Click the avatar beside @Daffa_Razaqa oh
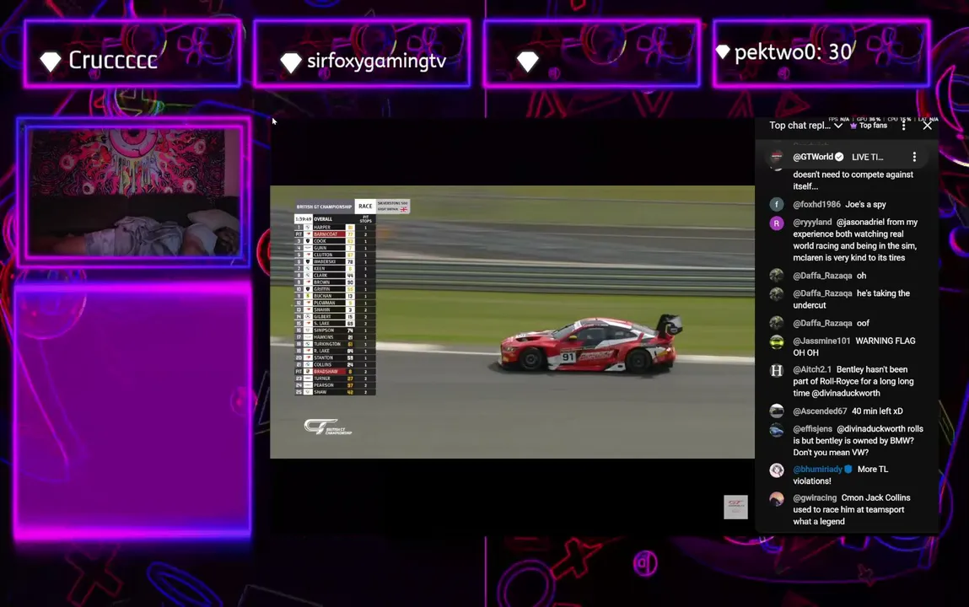The width and height of the screenshot is (969, 607). pos(777,276)
